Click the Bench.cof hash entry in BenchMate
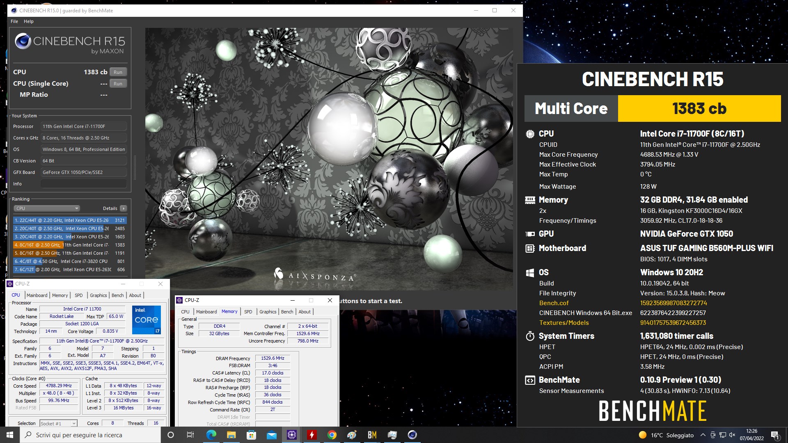This screenshot has width=788, height=443. coord(673,303)
